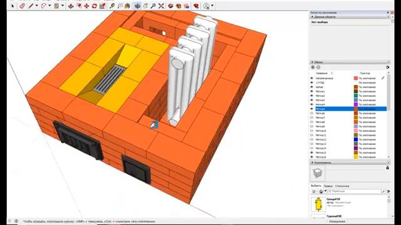The width and height of the screenshot is (401, 225).
Task: Select the Pan hand tool
Action: (145, 6)
